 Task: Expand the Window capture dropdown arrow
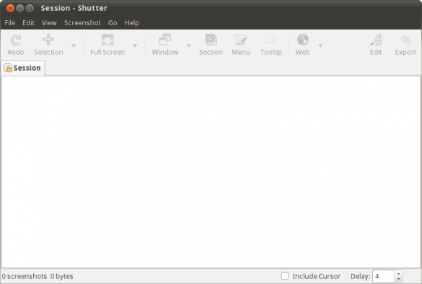pos(189,45)
